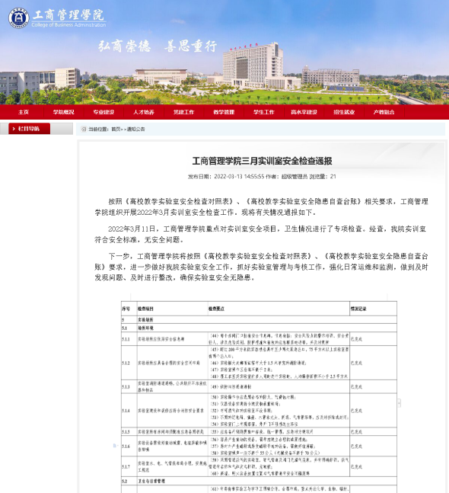Click the 工商管理学院 header title text

coord(68,14)
